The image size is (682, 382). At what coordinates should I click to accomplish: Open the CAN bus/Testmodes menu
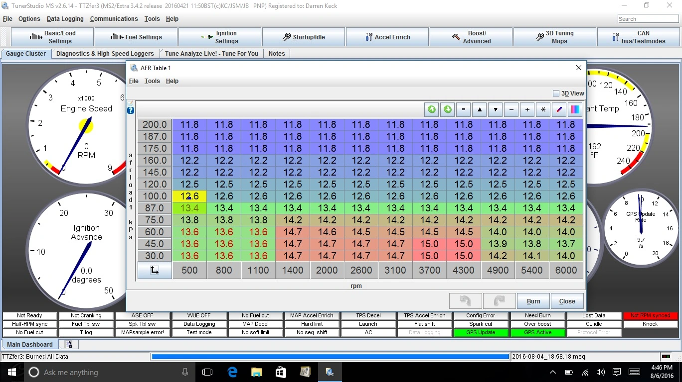point(639,37)
